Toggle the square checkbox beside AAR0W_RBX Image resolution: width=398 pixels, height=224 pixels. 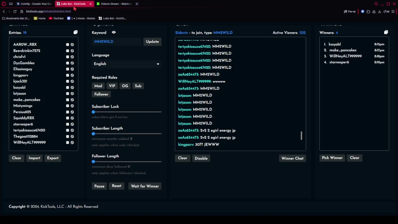click(67, 44)
